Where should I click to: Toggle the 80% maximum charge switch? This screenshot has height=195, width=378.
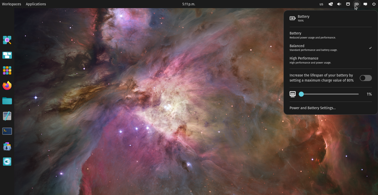click(x=366, y=78)
